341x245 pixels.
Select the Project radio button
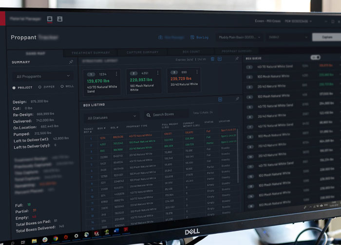click(14, 87)
